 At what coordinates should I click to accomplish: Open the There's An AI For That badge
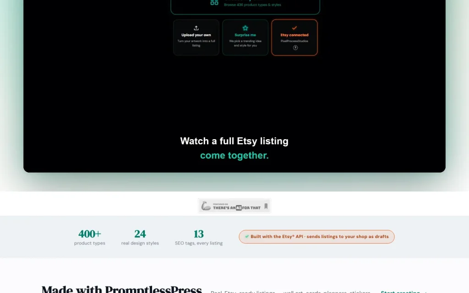click(234, 206)
